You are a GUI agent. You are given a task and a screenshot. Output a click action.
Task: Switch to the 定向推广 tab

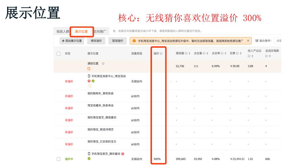100,31
